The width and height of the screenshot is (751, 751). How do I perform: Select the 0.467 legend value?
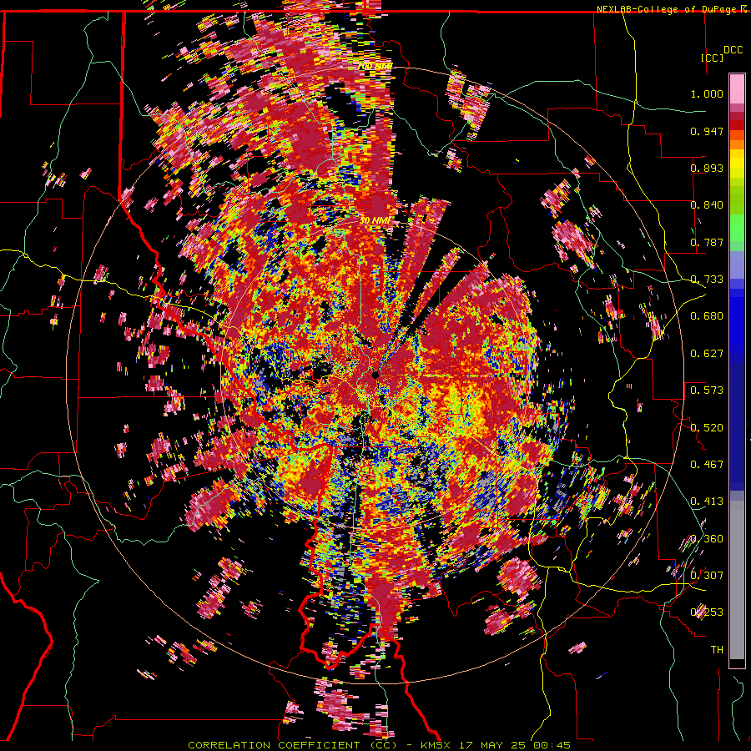707,465
